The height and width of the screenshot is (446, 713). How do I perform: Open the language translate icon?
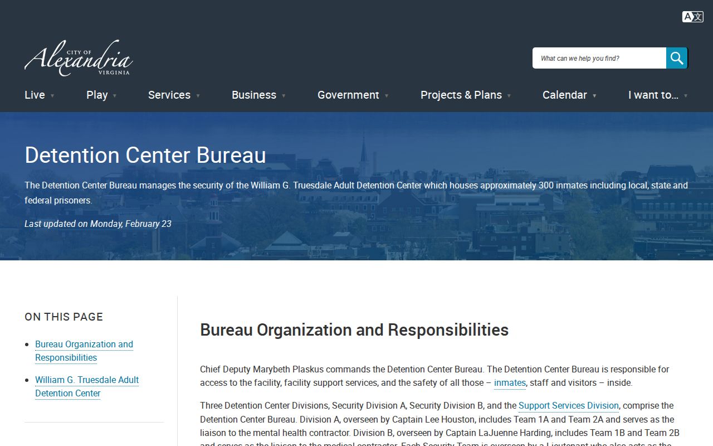692,17
